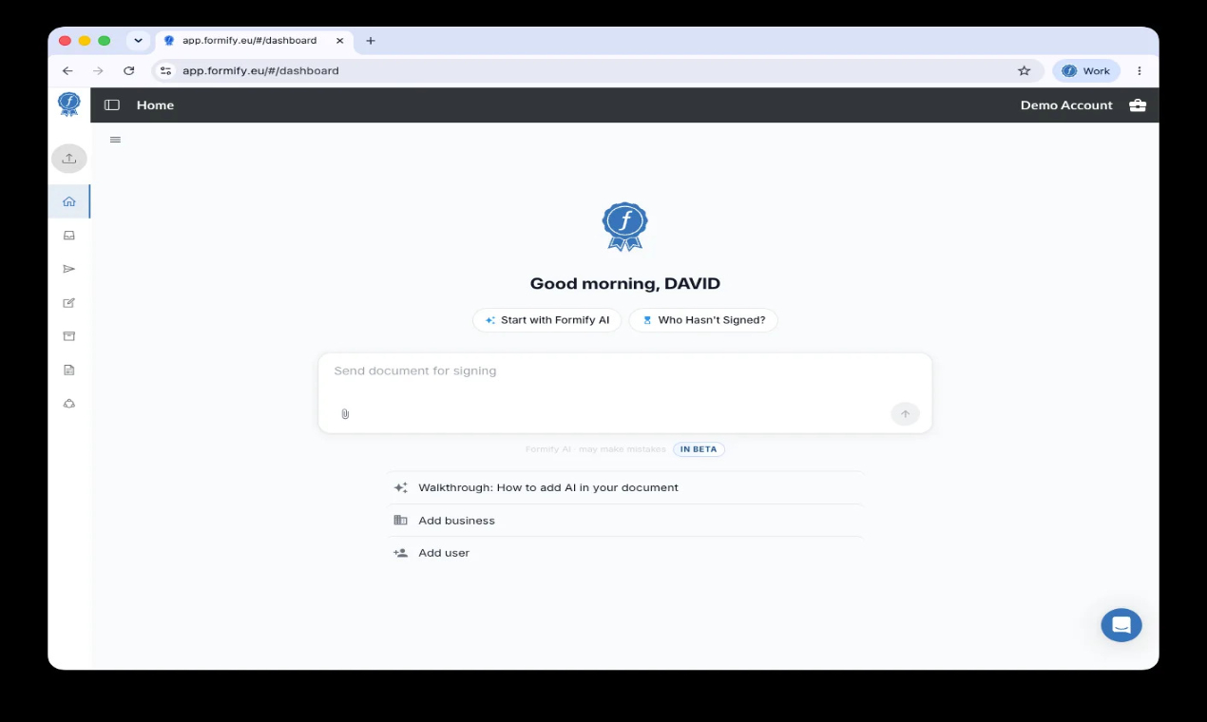Viewport: 1207px width, 722px height.
Task: Click the send arrow button in prompt box
Action: 905,414
